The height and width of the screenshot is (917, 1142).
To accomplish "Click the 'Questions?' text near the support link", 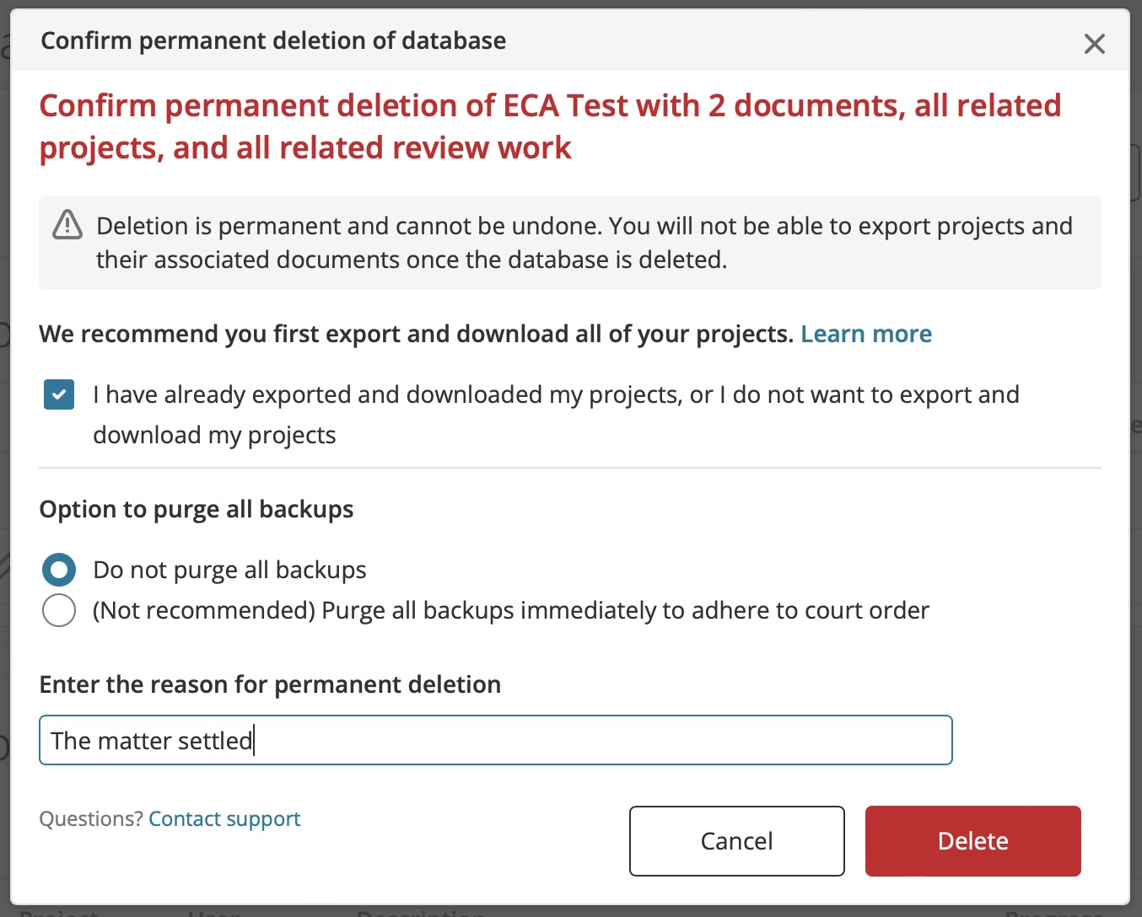I will (91, 819).
